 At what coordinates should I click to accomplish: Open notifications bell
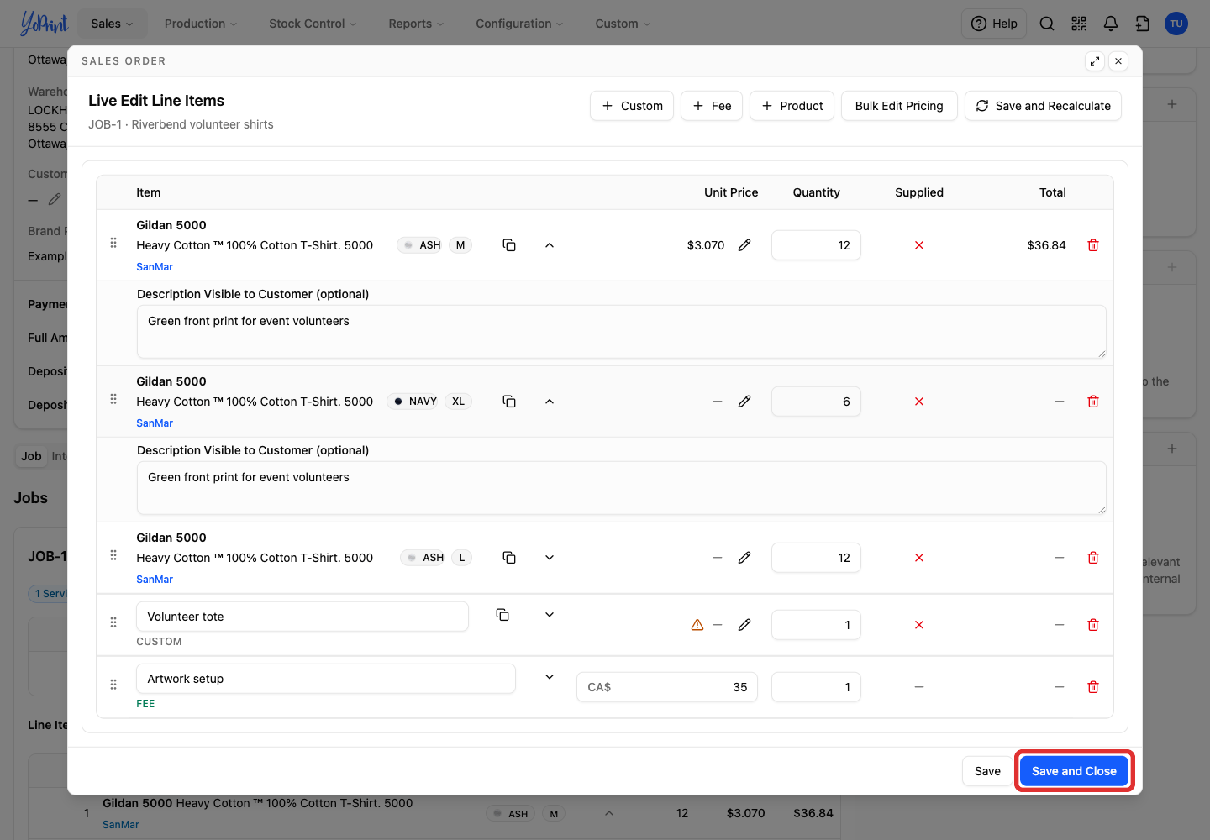(x=1111, y=24)
